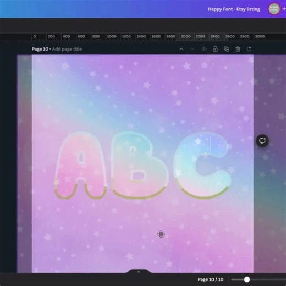Click the greyed move page down arrow

[x=193, y=49]
